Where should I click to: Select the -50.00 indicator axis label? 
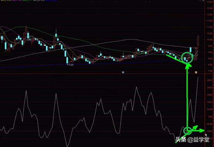click(x=209, y=124)
